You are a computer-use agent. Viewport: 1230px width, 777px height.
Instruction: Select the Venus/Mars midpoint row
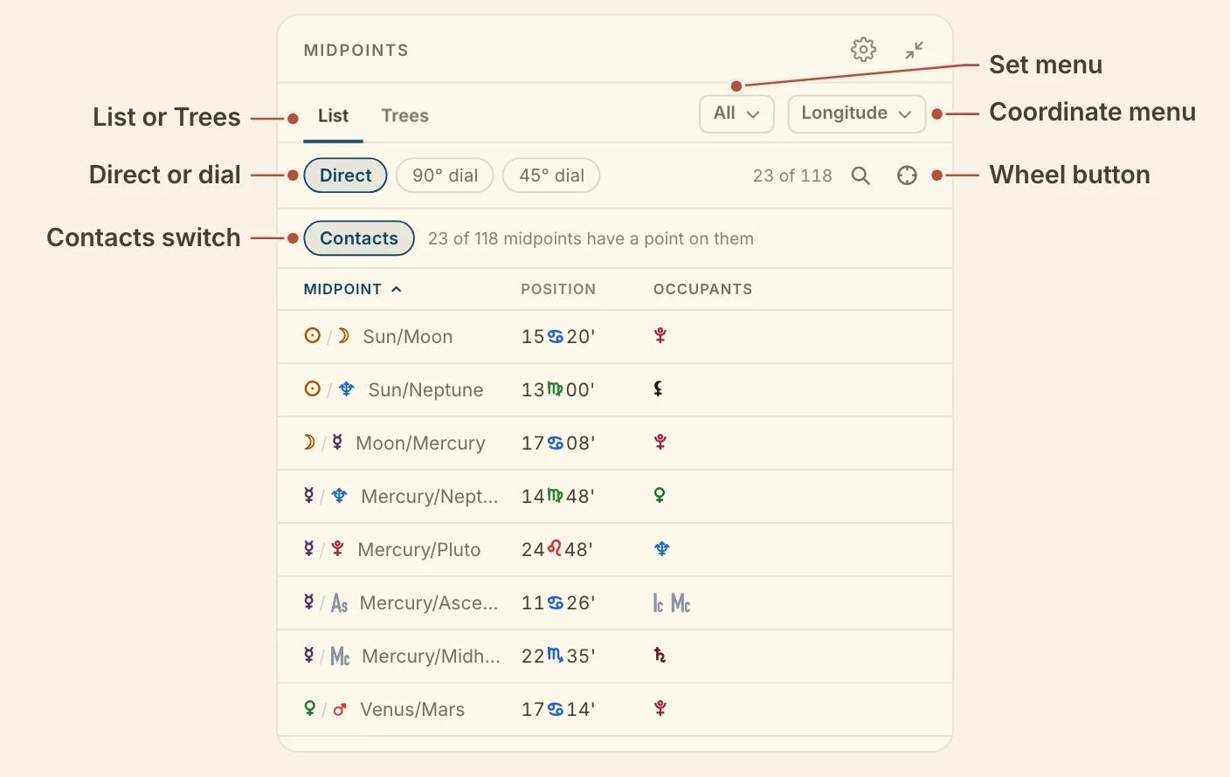click(x=615, y=709)
